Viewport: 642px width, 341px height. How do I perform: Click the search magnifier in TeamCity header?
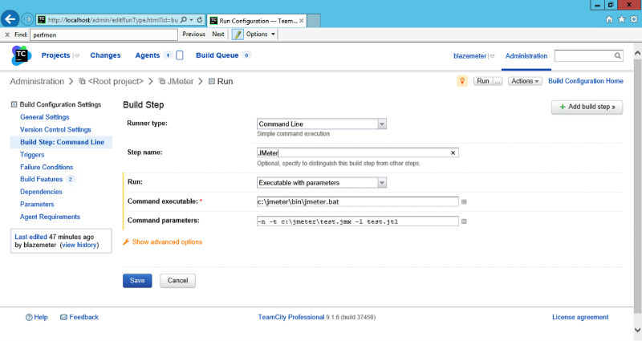(617, 55)
